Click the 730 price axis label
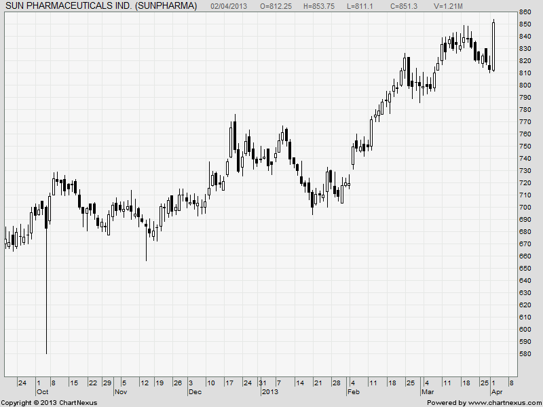Viewport: 543px width, 407px height. [x=525, y=171]
